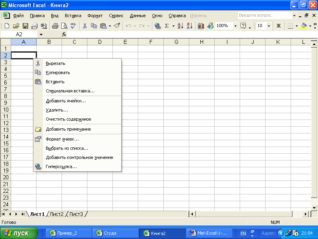Click the Insert Hyperlink globe toolbar icon
The image size is (318, 239).
pyautogui.click(x=157, y=26)
